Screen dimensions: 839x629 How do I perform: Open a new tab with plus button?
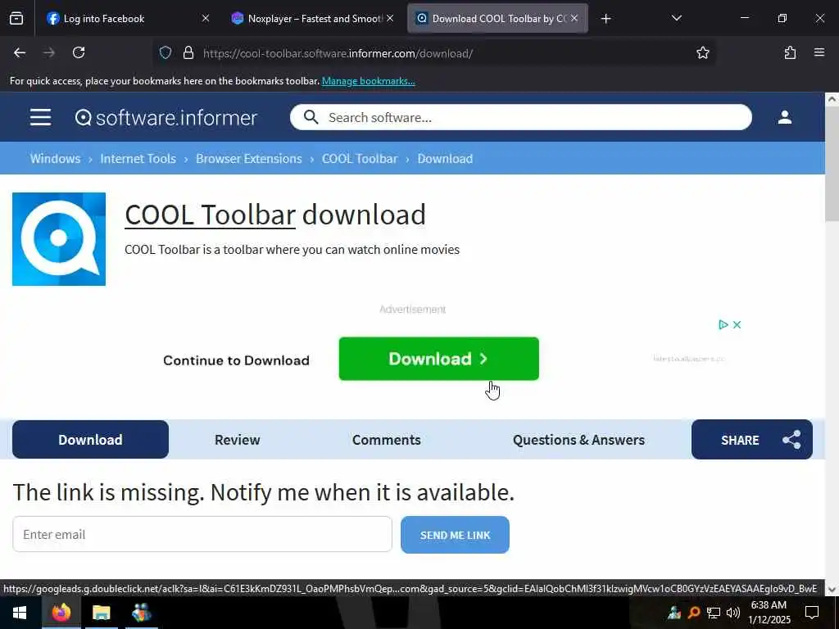coord(605,20)
